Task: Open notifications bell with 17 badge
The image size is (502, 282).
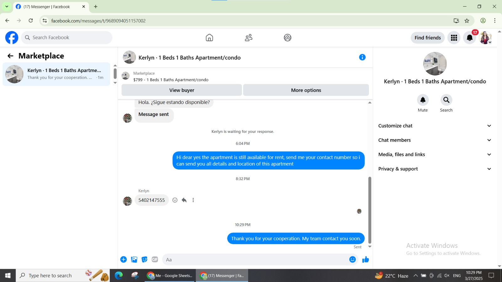Action: (x=470, y=38)
